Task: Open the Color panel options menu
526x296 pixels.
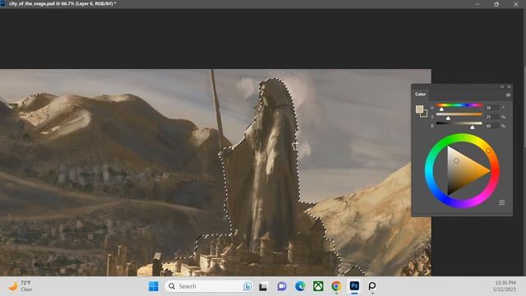Action: pyautogui.click(x=508, y=95)
